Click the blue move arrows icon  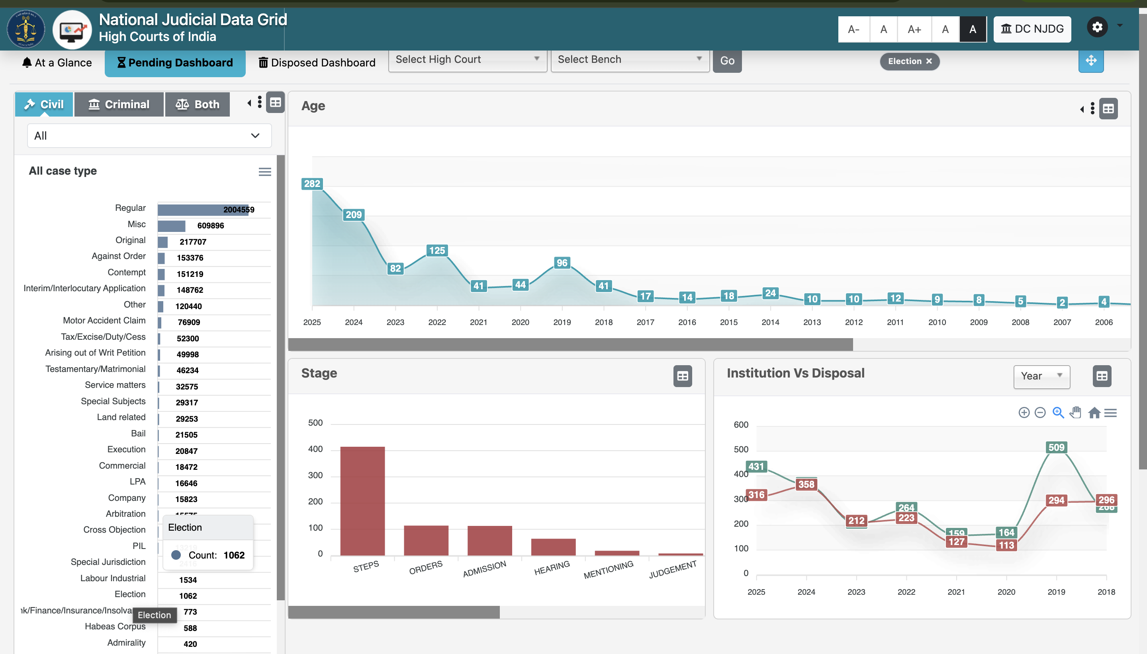point(1091,60)
